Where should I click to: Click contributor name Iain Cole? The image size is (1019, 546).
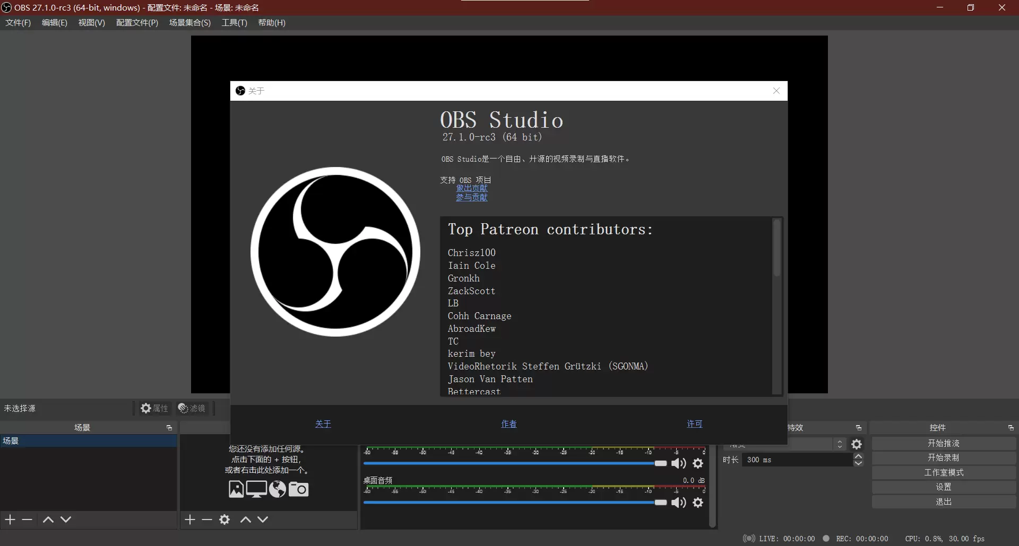pos(471,266)
